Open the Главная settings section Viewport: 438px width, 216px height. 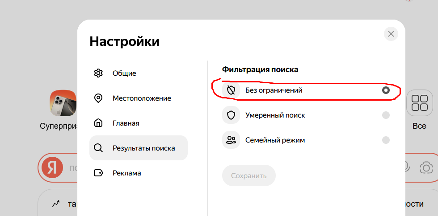coord(139,123)
